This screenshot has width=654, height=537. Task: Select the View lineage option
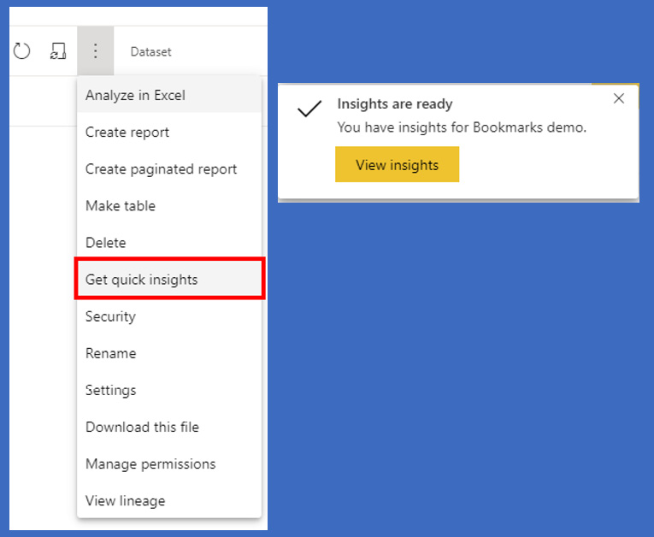pyautogui.click(x=125, y=500)
